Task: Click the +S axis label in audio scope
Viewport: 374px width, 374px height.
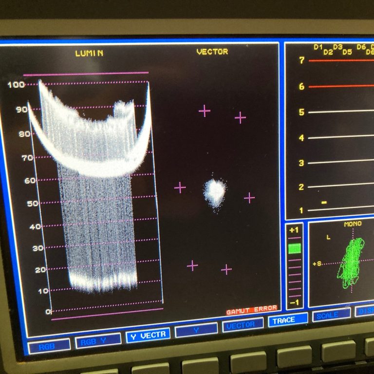Action: pyautogui.click(x=317, y=263)
